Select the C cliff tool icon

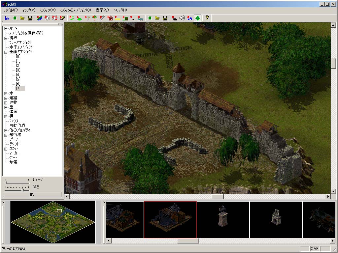tap(125, 18)
